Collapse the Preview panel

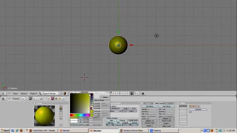tap(34, 103)
